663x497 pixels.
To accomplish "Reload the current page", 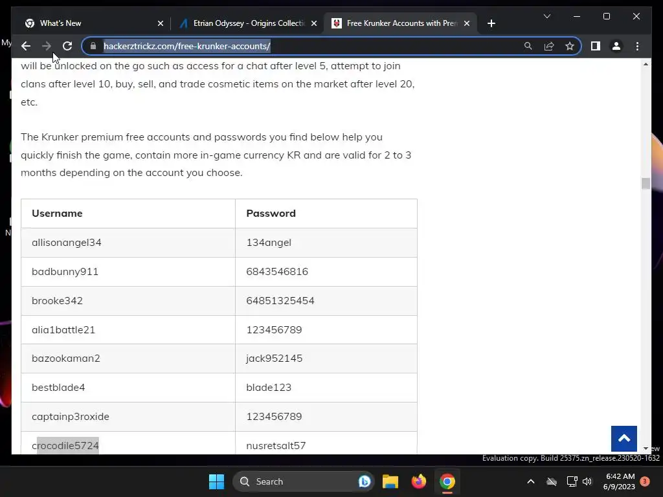I will [67, 46].
